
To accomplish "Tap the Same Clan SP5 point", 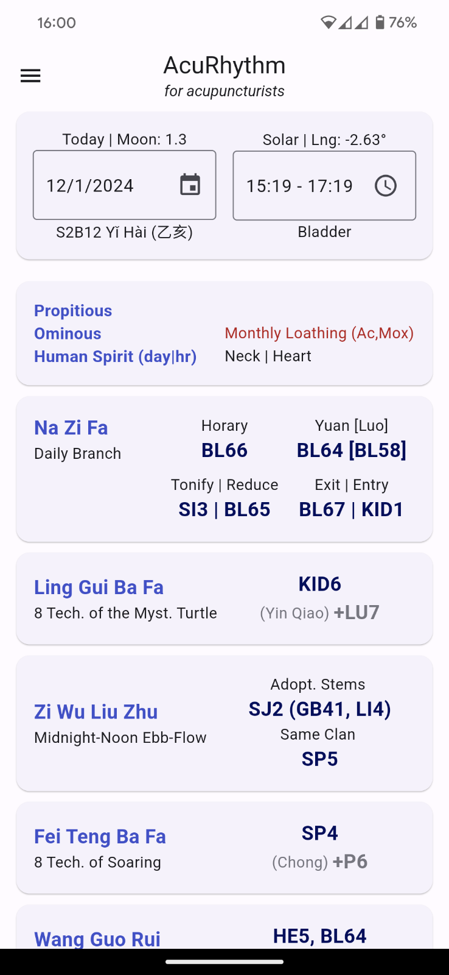I will click(319, 759).
